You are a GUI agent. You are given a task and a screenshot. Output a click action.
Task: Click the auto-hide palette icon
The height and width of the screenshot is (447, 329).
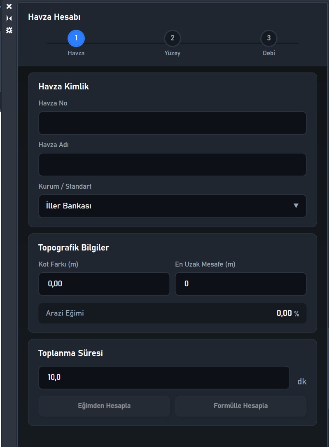[x=9, y=18]
